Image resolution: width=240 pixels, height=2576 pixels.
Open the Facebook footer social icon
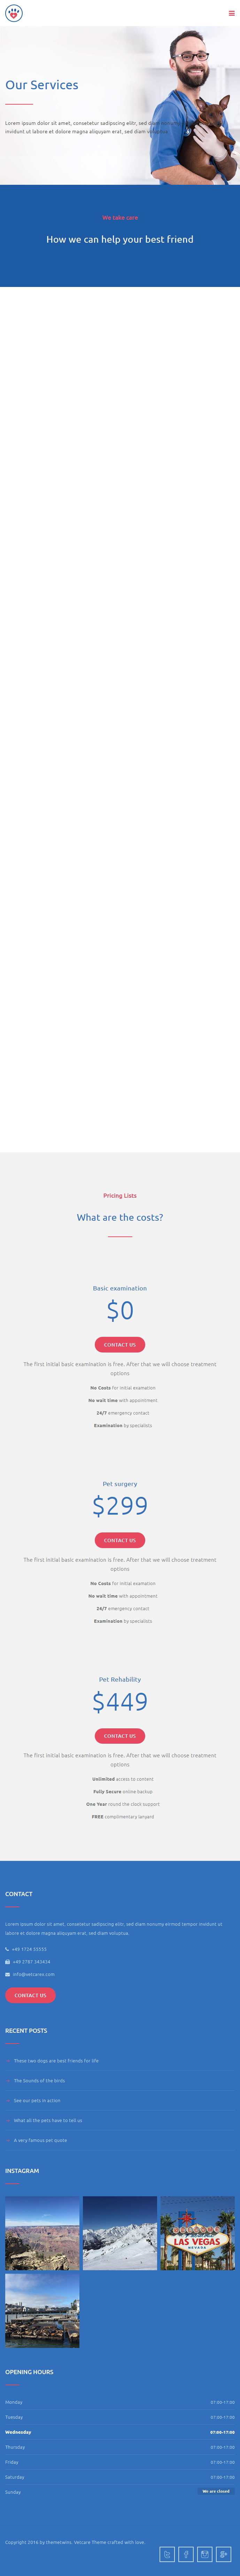coord(186,2554)
